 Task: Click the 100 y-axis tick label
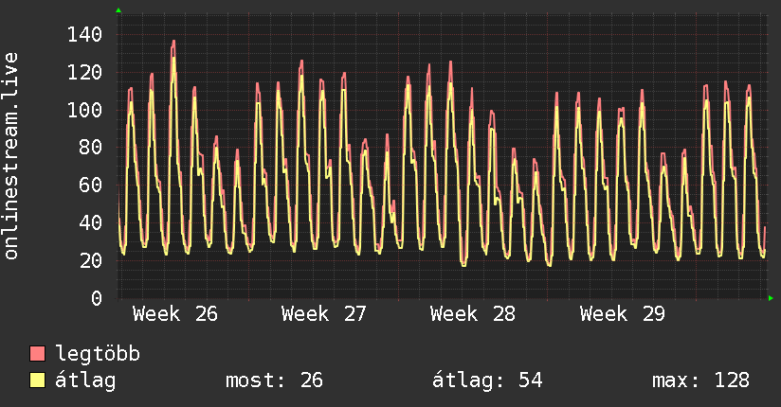click(x=84, y=110)
